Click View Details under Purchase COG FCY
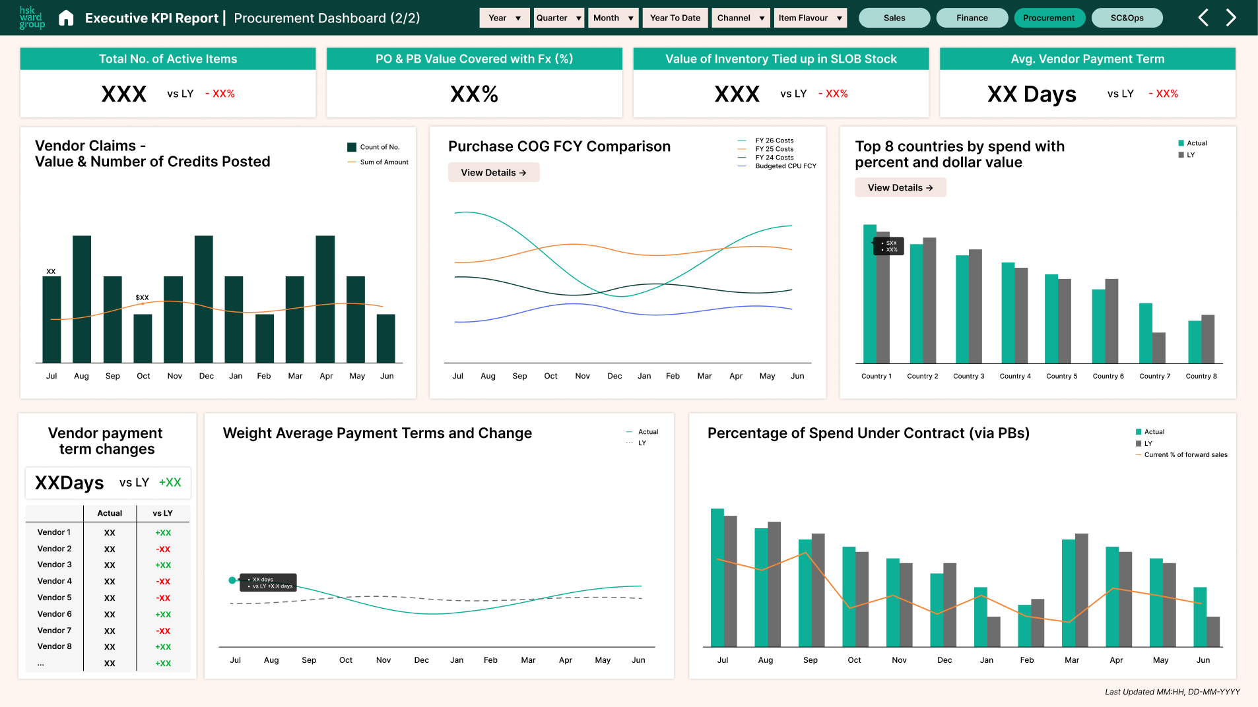 coord(494,172)
